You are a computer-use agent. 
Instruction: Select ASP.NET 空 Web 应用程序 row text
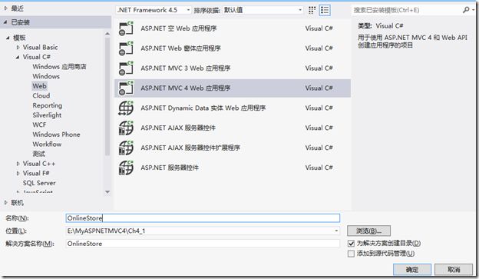[x=179, y=28]
